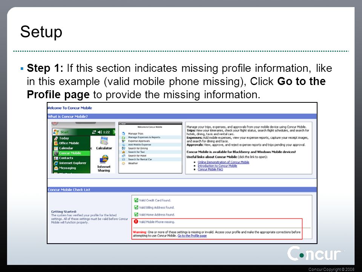Click the bold Trips: description label
The height and width of the screenshot is (272, 362).
click(x=191, y=130)
